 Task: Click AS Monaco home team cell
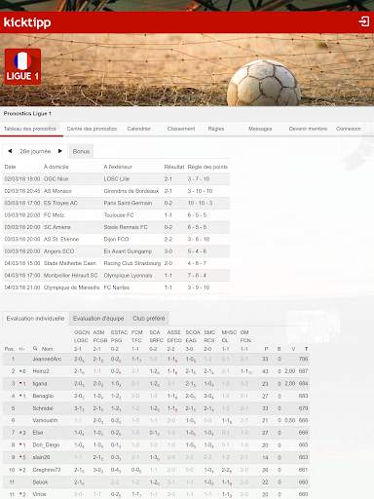pos(57,191)
